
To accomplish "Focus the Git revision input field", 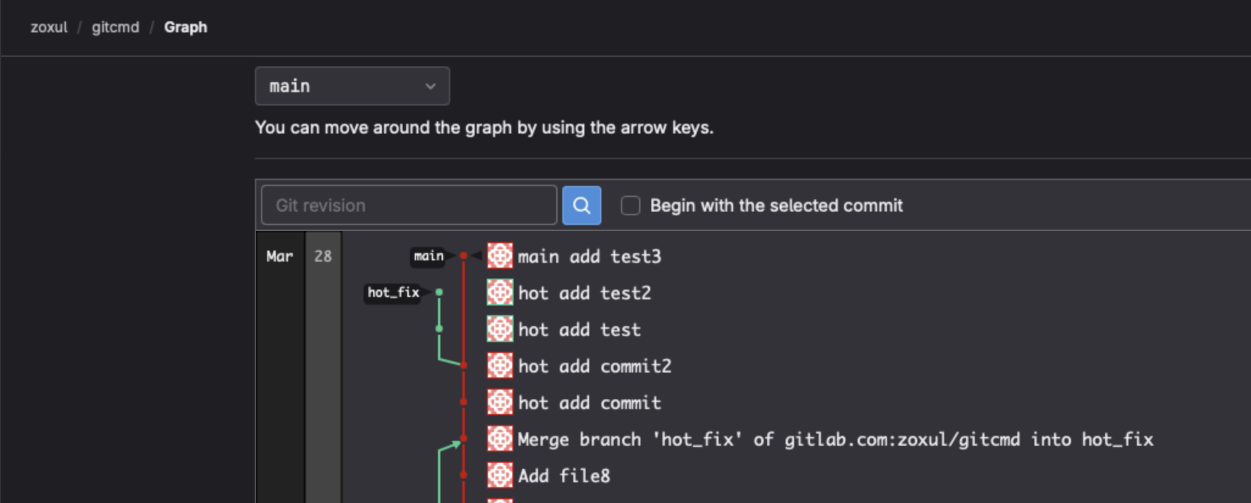I will pos(409,205).
